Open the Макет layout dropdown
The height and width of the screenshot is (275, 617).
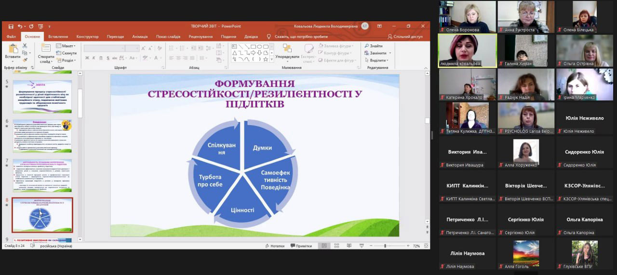tap(66, 46)
